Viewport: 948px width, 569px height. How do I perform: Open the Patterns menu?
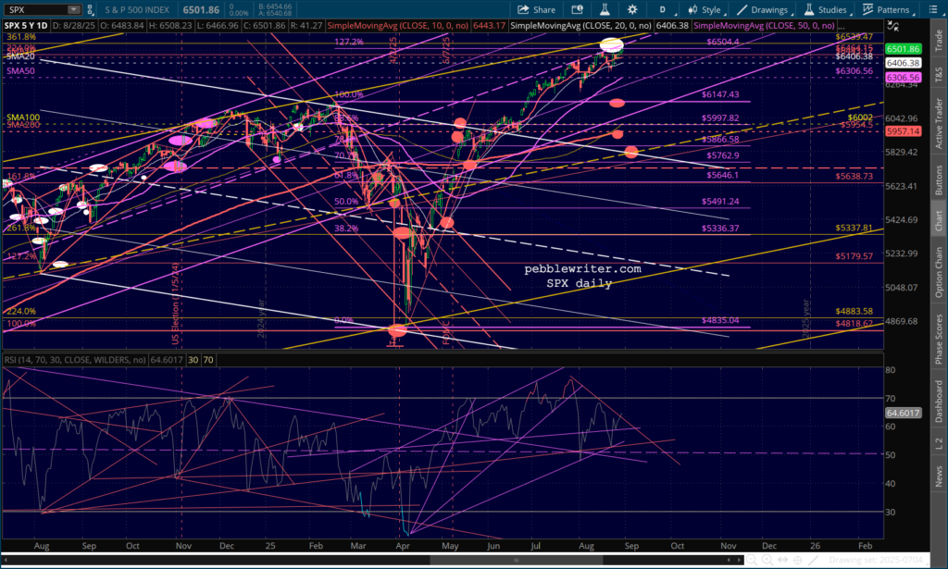coord(886,9)
